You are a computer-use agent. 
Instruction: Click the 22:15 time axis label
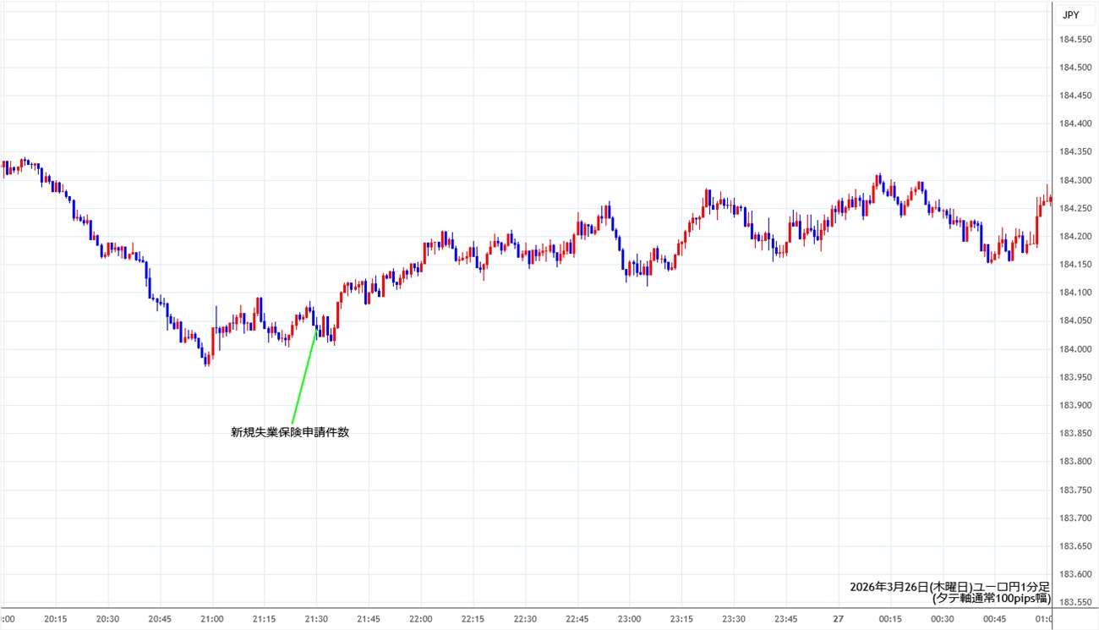tap(473, 619)
